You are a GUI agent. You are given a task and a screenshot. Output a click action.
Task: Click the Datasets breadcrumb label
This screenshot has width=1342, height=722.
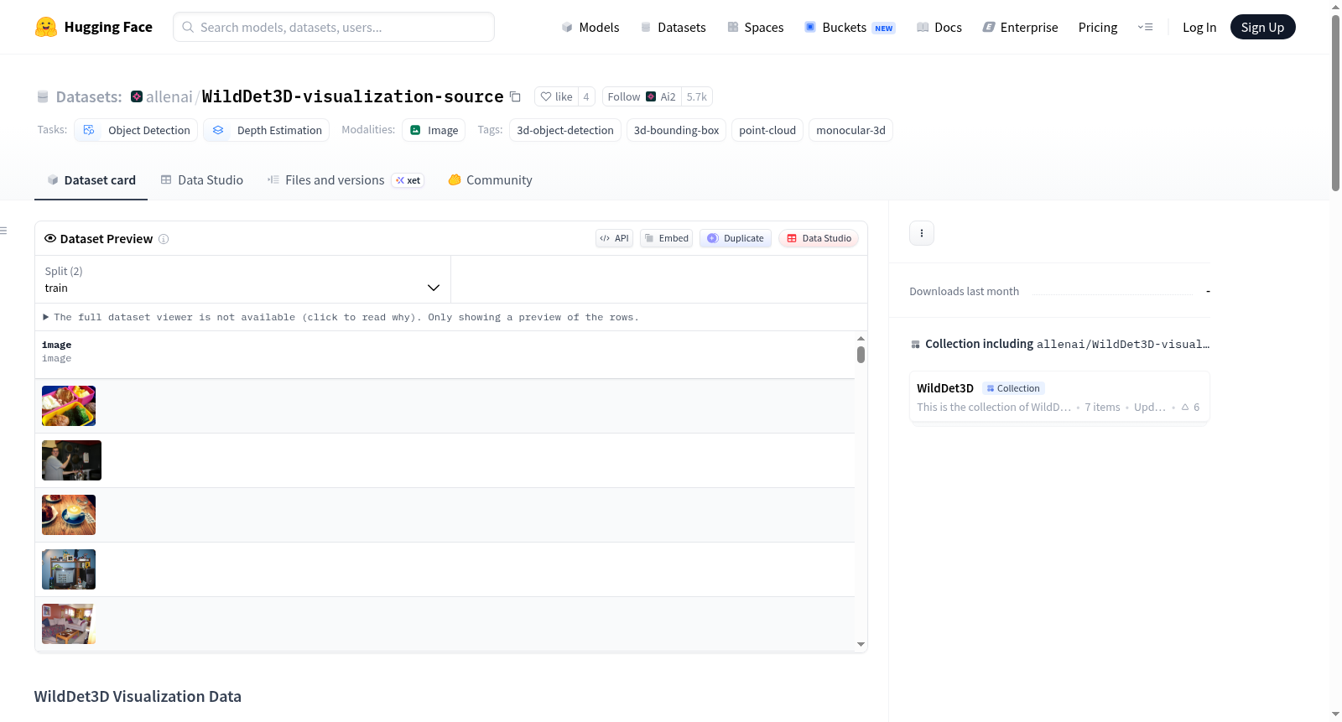click(89, 96)
